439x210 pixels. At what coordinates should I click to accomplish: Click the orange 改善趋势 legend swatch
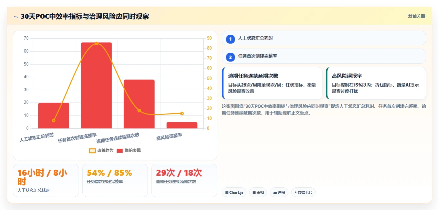click(92, 150)
